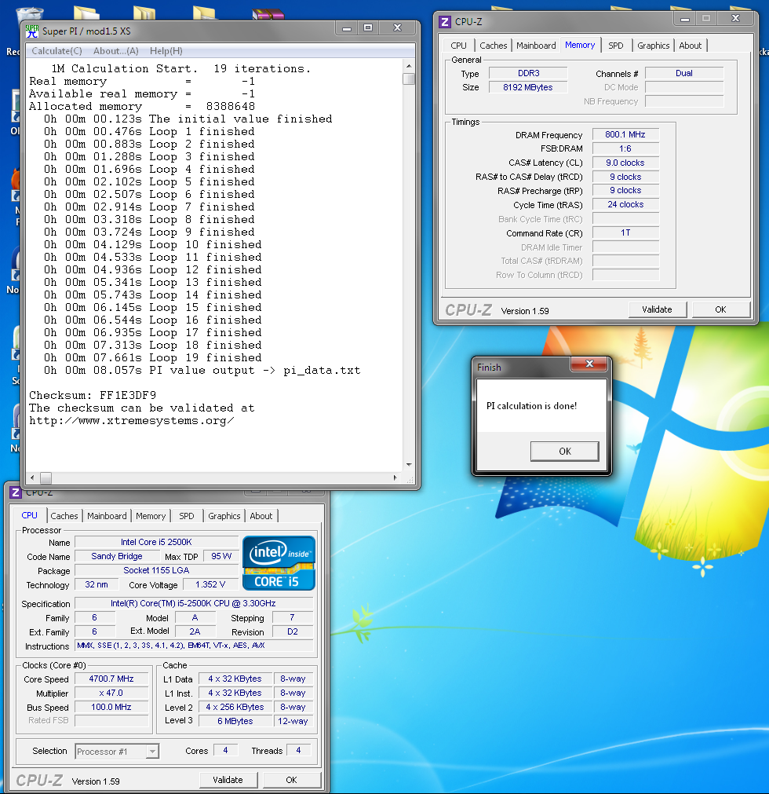769x794 pixels.
Task: Click the Cycle Time value 24 clocks
Action: click(x=625, y=204)
